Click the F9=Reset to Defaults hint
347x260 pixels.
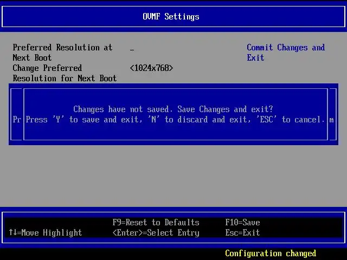[x=156, y=222]
